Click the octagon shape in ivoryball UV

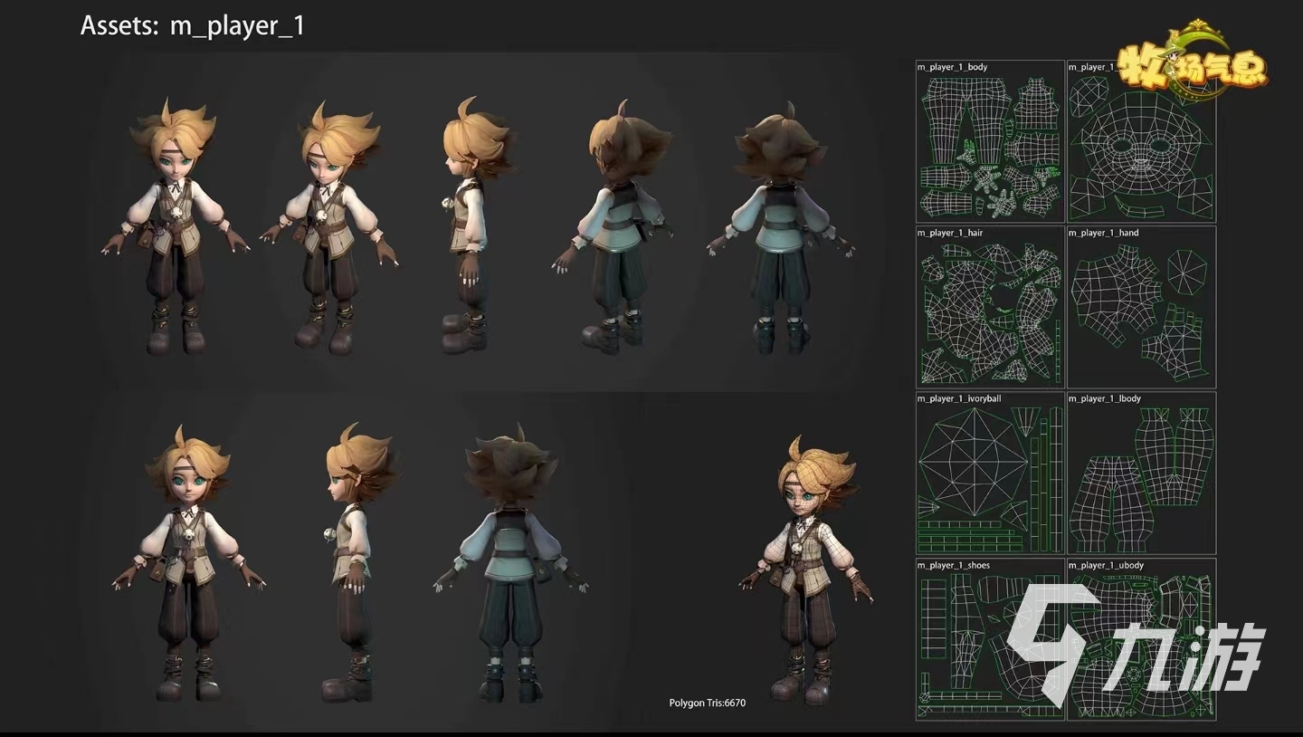(x=959, y=462)
